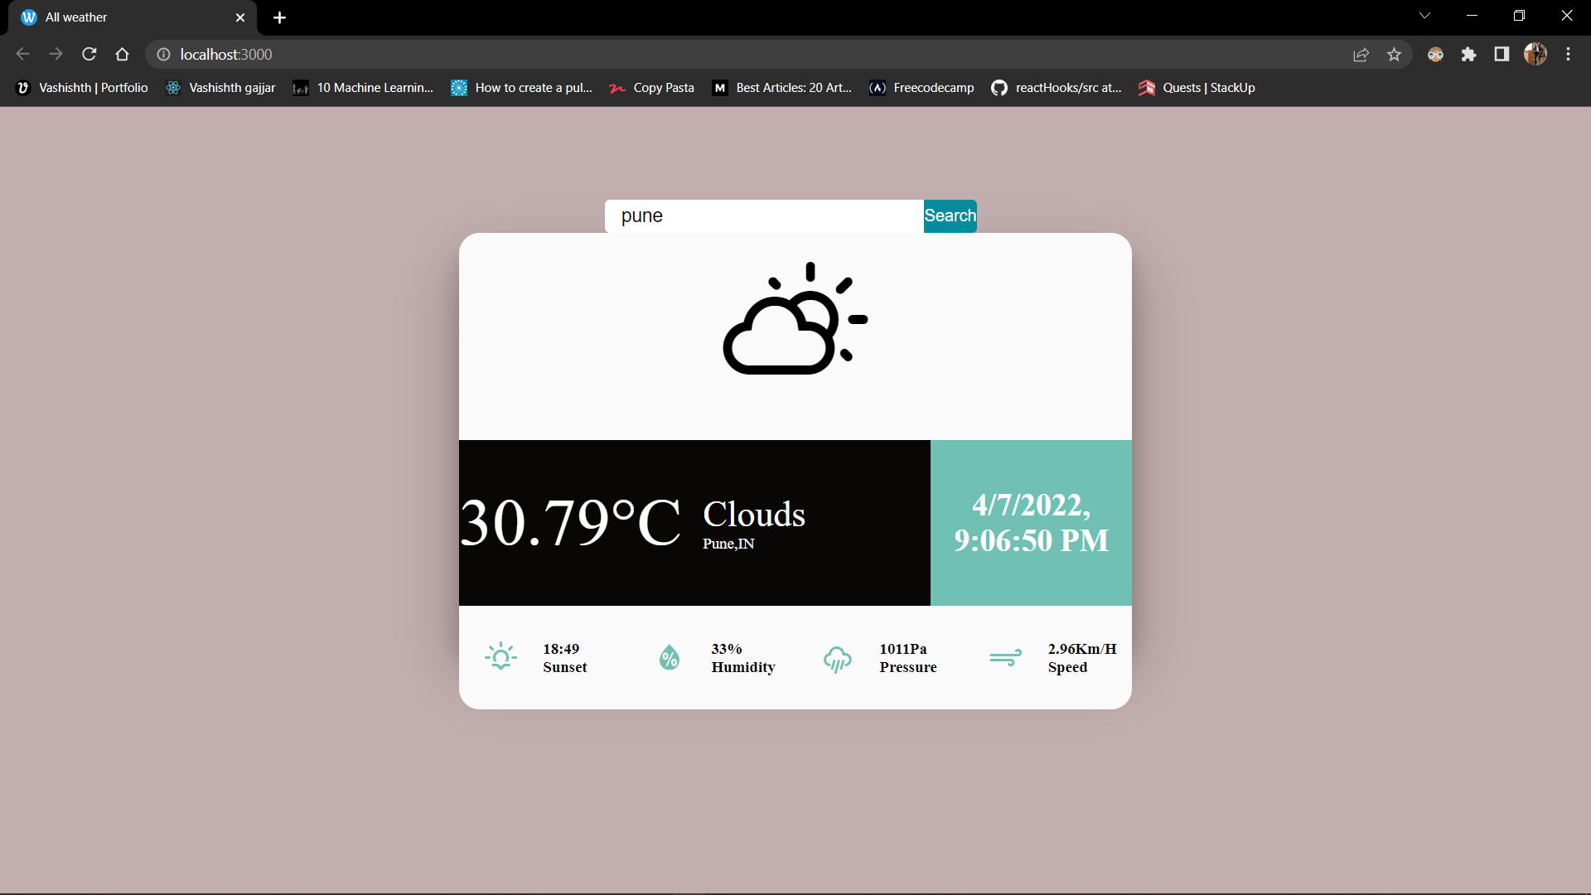This screenshot has width=1591, height=895.
Task: Open Chrome three-dot menu
Action: click(x=1568, y=54)
